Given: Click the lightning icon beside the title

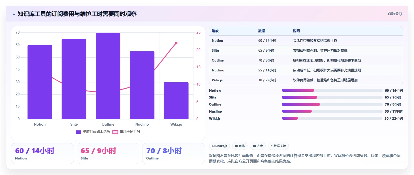Looking at the screenshot, I should click(14, 14).
